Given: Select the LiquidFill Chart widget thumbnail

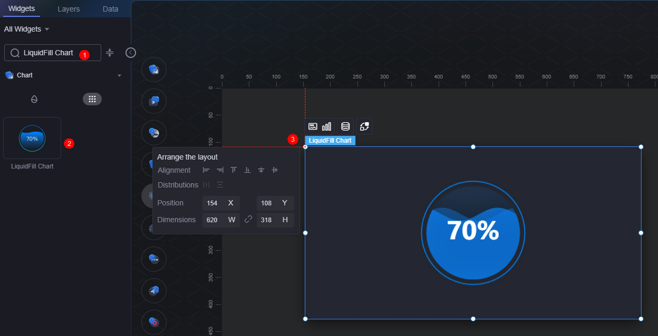Looking at the screenshot, I should [x=32, y=138].
